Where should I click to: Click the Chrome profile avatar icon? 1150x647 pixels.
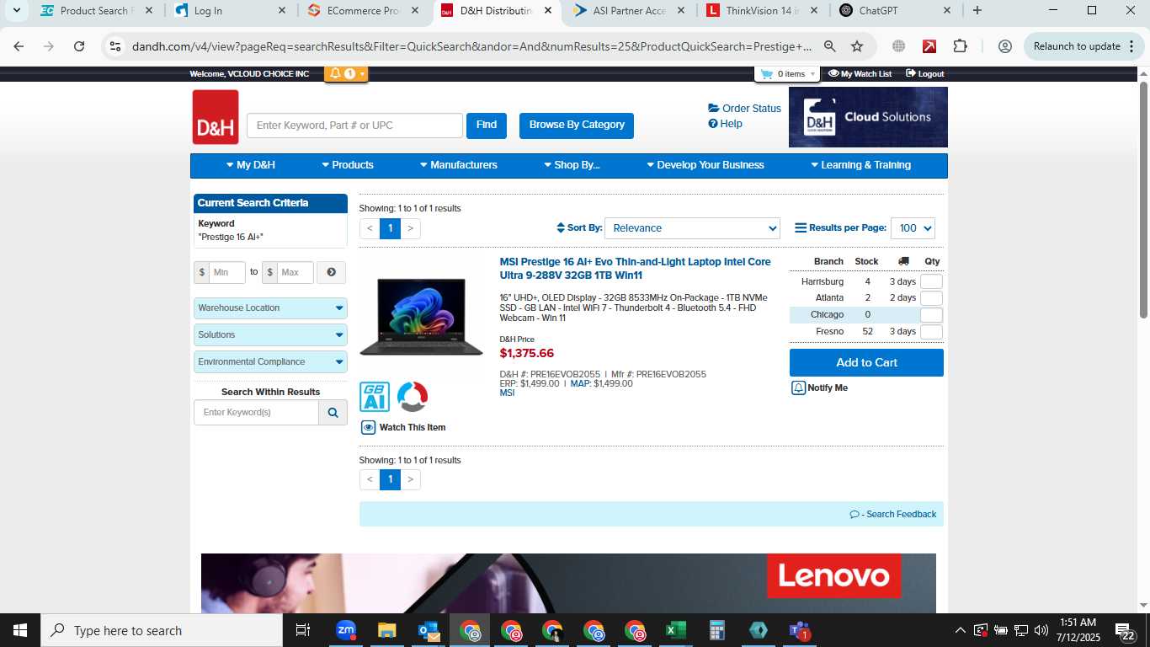pos(1004,46)
